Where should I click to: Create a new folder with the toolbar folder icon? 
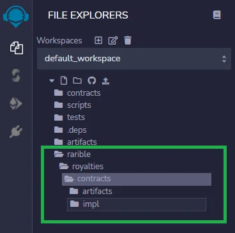click(x=77, y=80)
